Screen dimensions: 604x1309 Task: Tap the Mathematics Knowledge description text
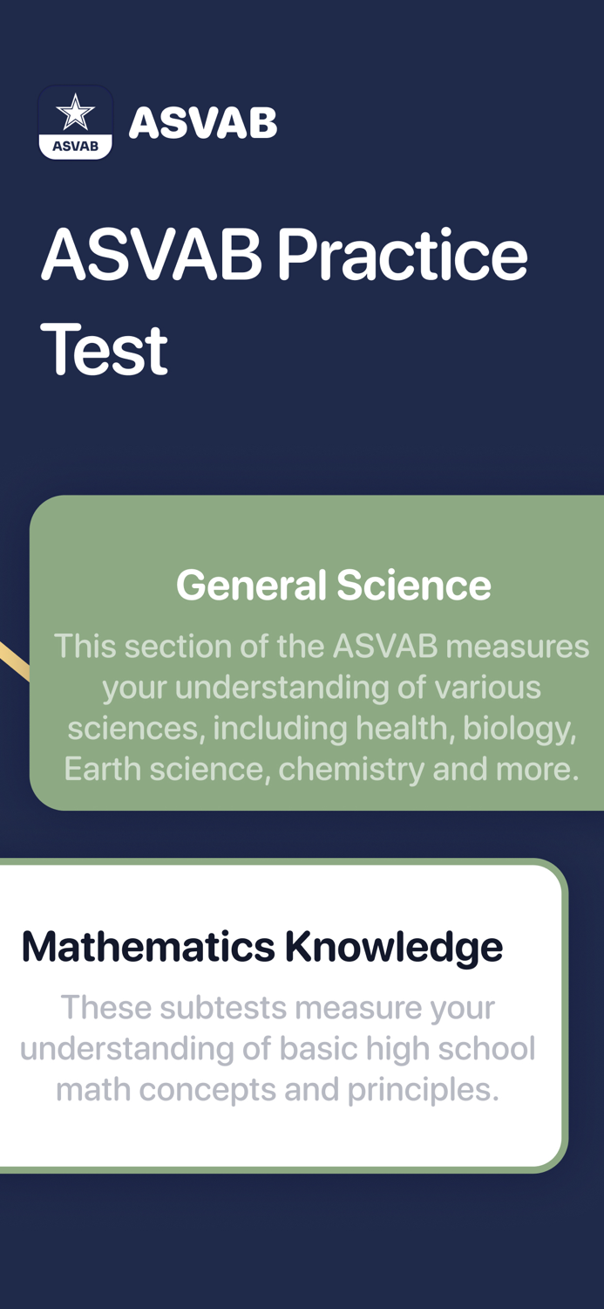coord(279,1047)
